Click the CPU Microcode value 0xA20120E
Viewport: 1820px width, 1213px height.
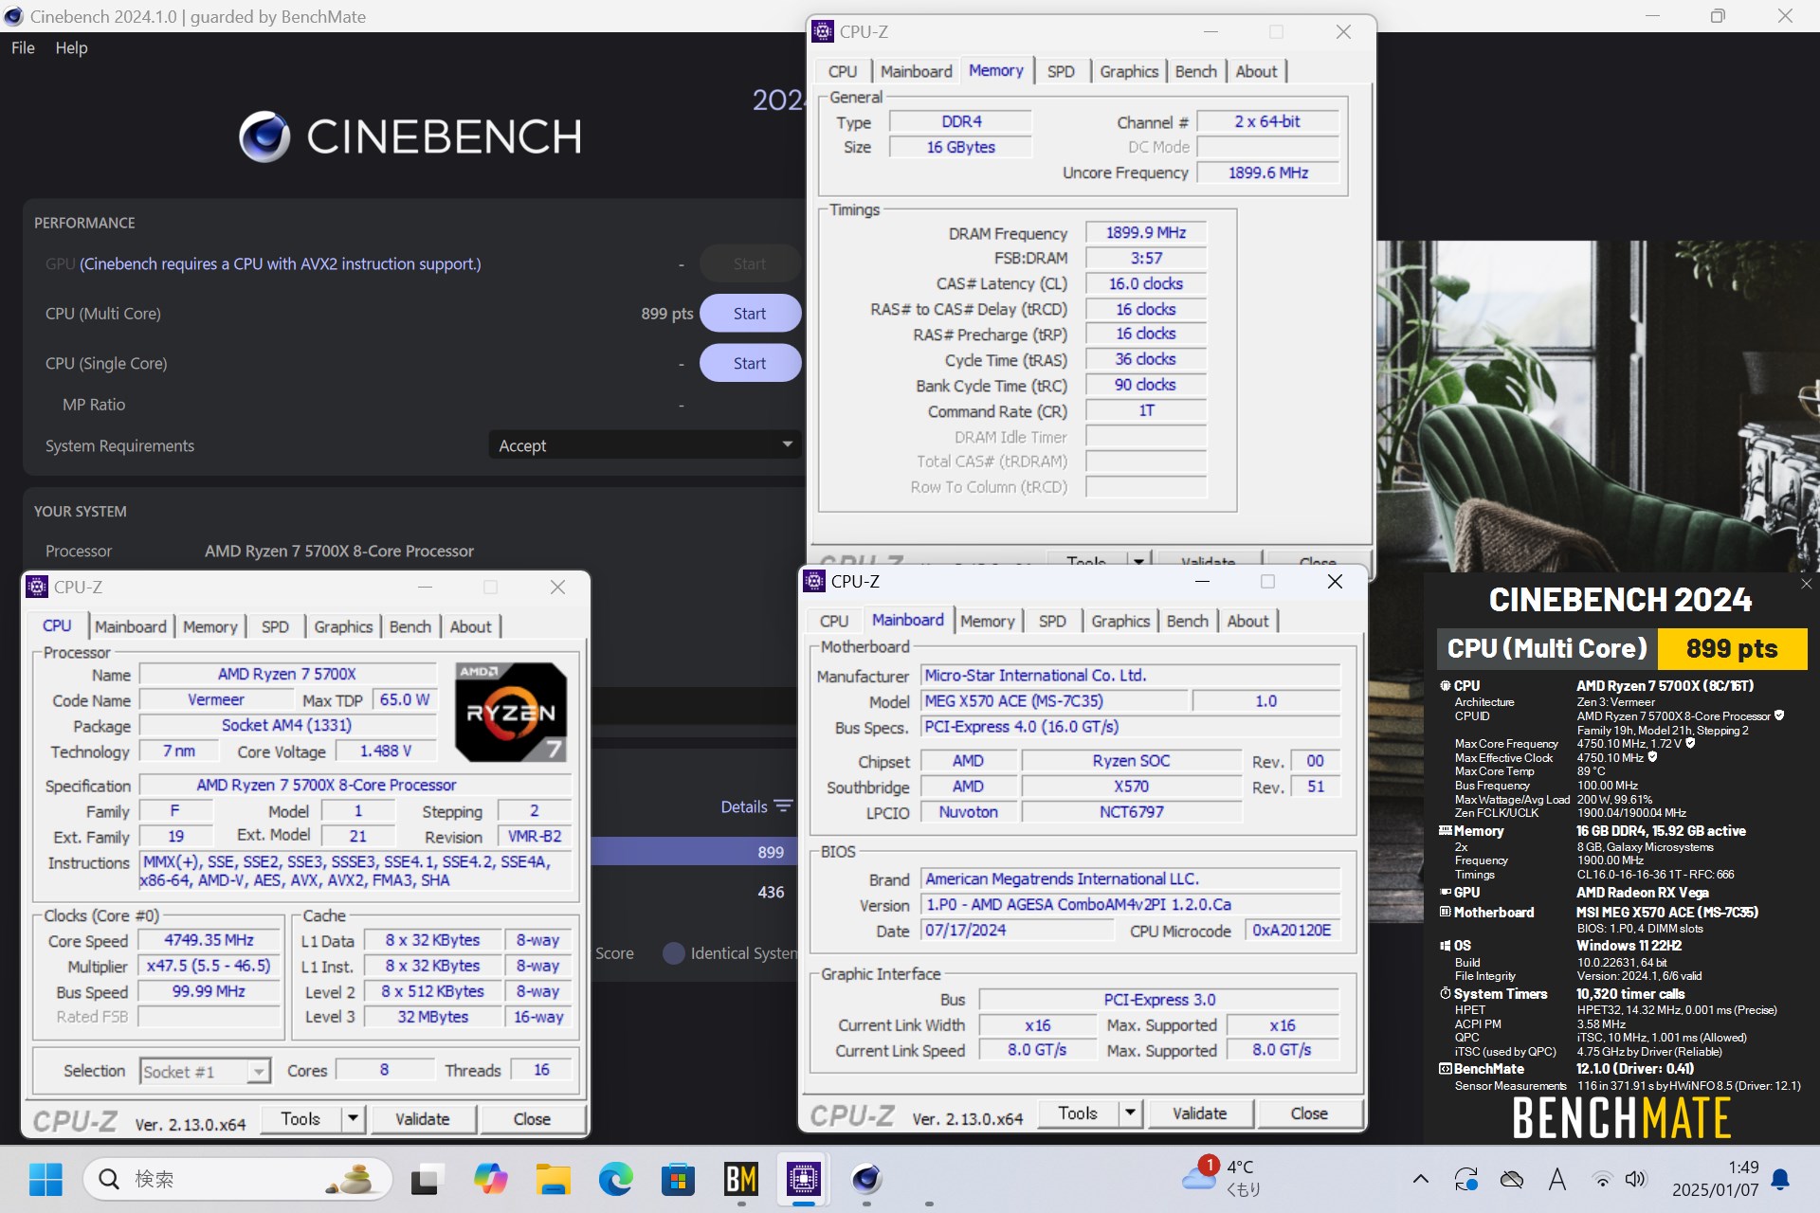pyautogui.click(x=1291, y=931)
